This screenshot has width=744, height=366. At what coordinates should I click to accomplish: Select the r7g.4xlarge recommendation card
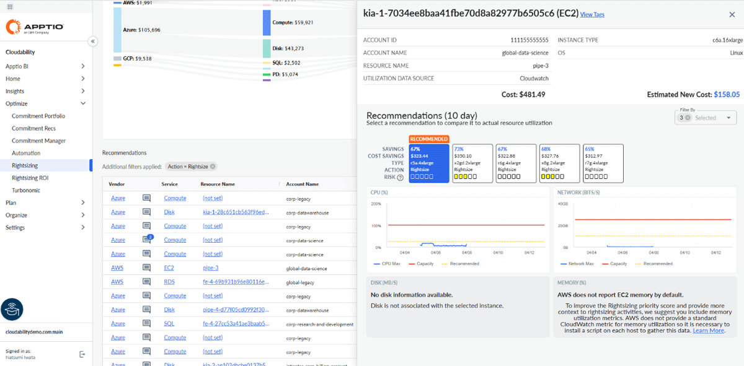pyautogui.click(x=603, y=163)
